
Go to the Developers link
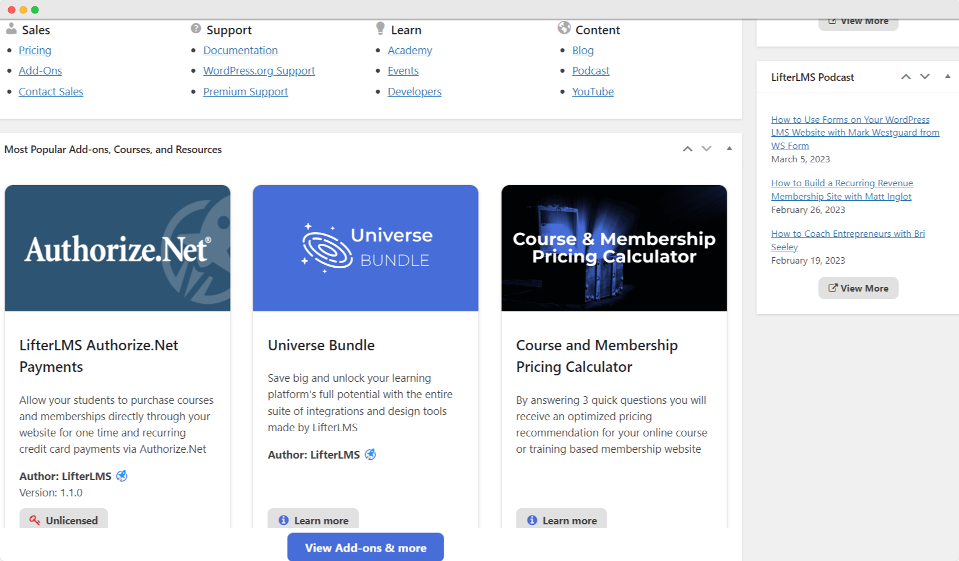click(415, 91)
